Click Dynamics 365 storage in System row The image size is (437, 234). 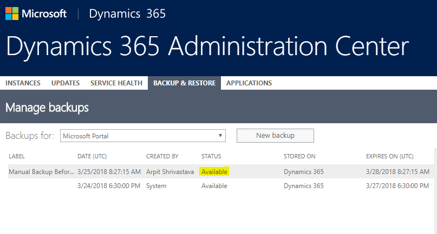[x=303, y=186]
